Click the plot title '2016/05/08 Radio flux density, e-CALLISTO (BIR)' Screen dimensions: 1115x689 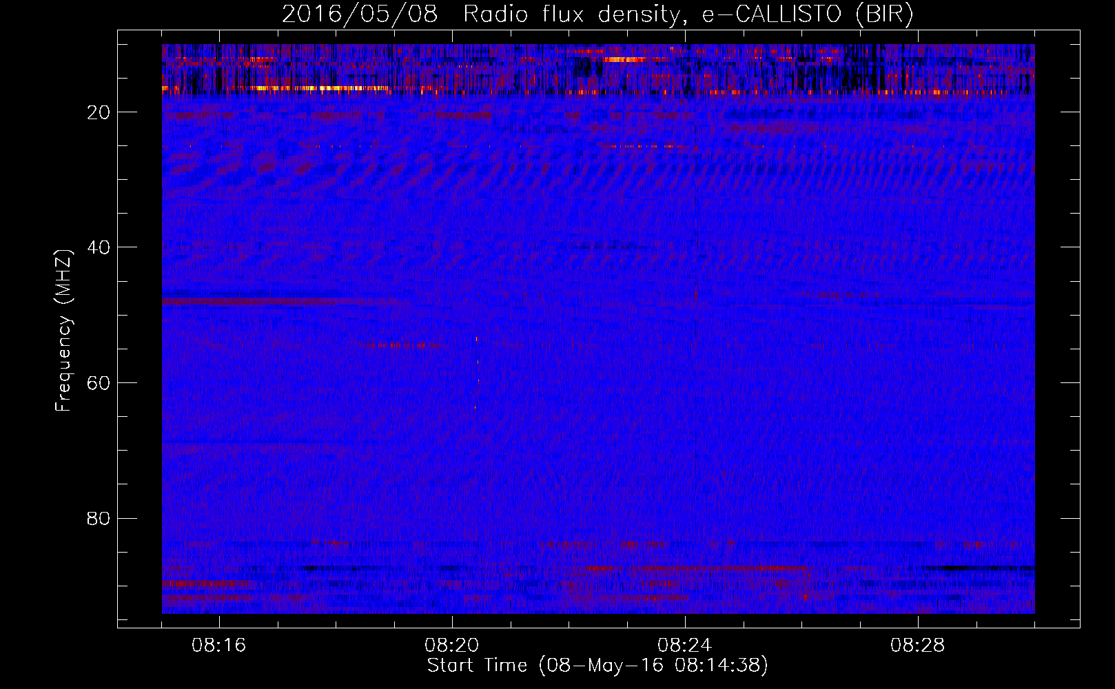coord(597,14)
